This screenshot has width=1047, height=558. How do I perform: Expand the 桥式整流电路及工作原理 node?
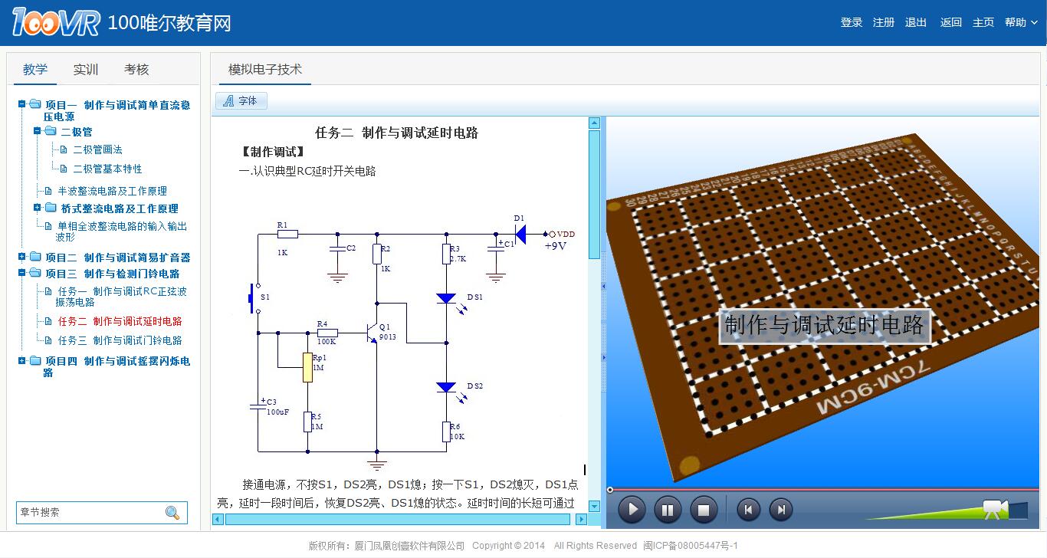point(38,208)
